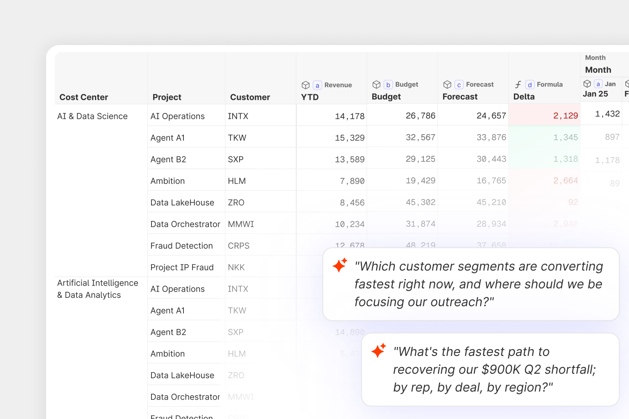Select the 'b' Budget tag badge
Screen dimensions: 629x419
(x=388, y=85)
